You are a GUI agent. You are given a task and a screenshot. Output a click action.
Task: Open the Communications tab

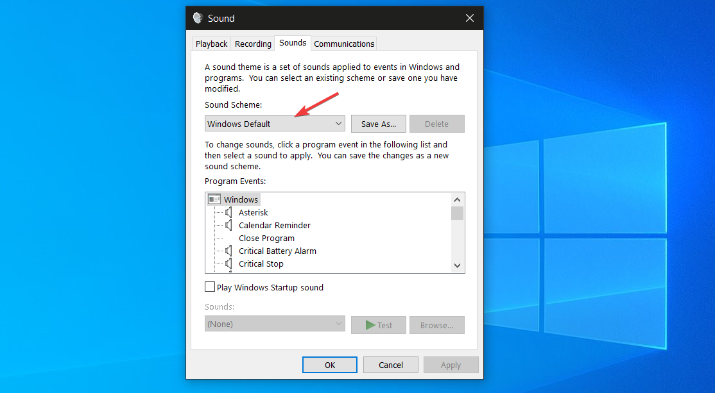pyautogui.click(x=344, y=44)
